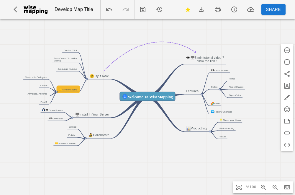
Task: Print the mind map
Action: pyautogui.click(x=218, y=9)
